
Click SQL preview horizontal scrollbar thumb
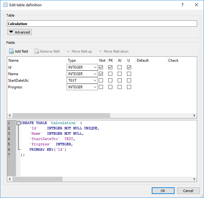click(38, 179)
